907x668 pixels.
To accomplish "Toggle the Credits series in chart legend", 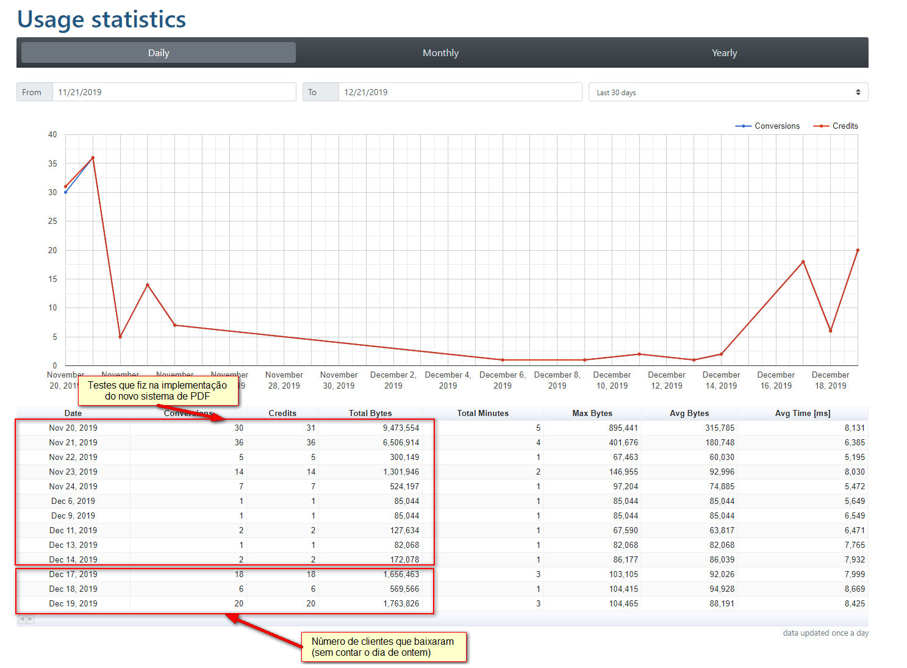I will [836, 126].
